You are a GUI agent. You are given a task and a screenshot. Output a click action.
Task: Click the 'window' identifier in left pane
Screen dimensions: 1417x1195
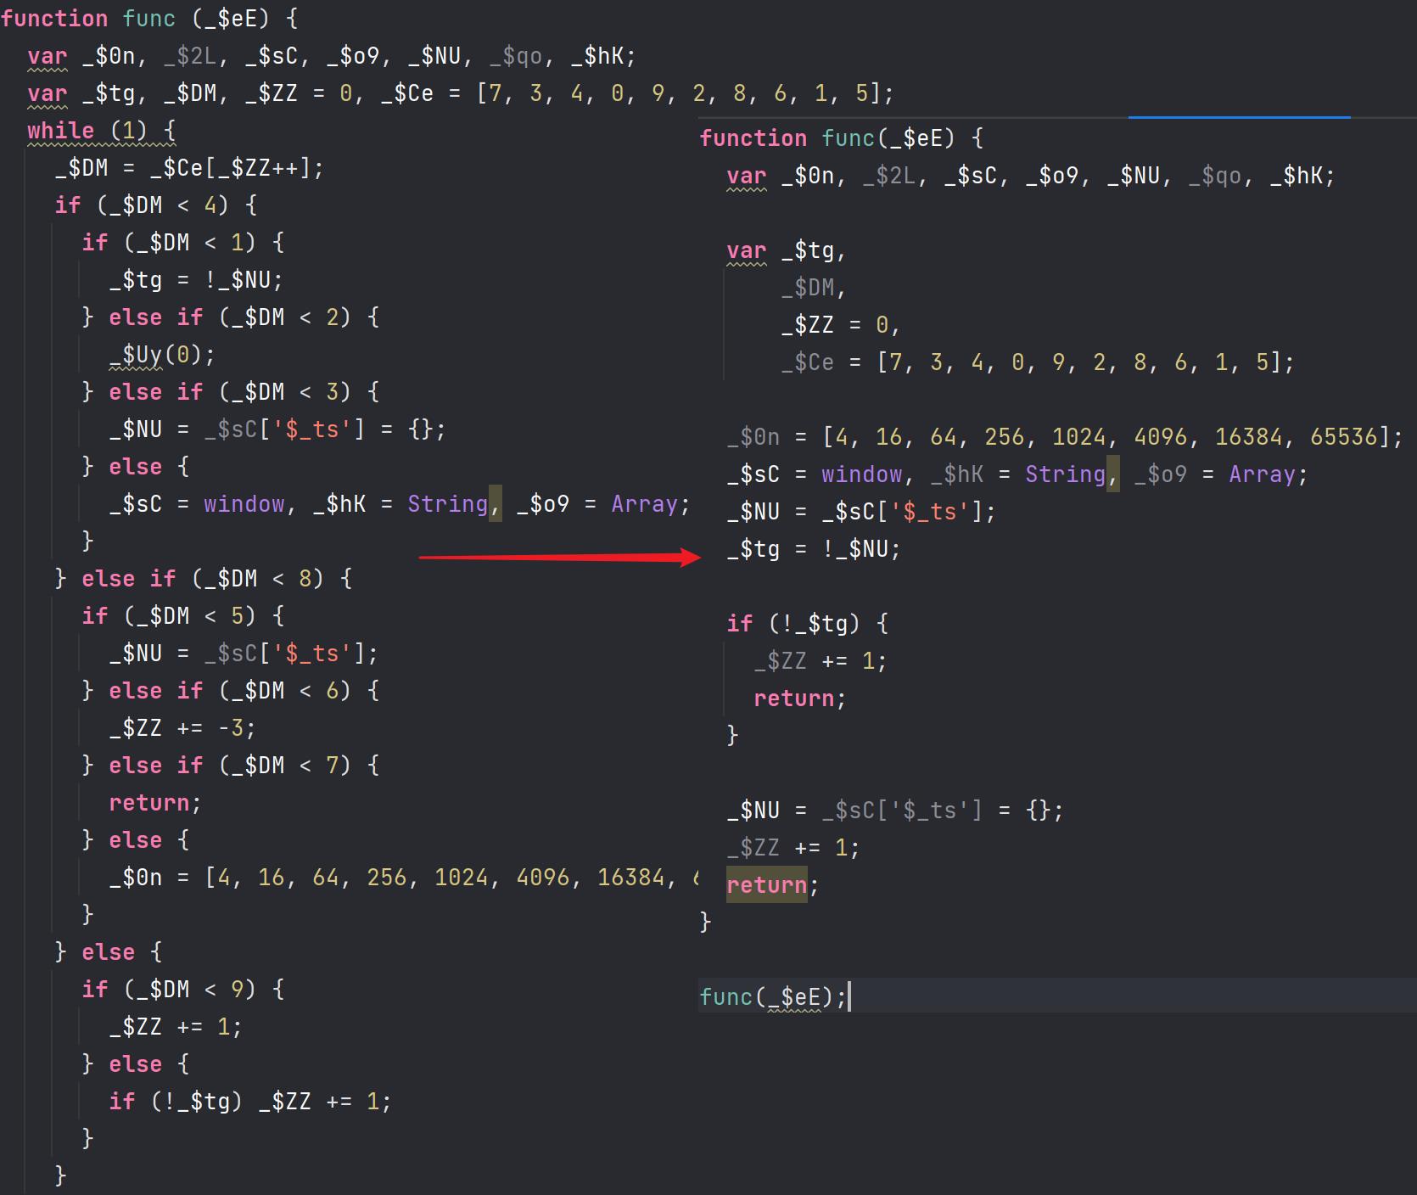(244, 504)
